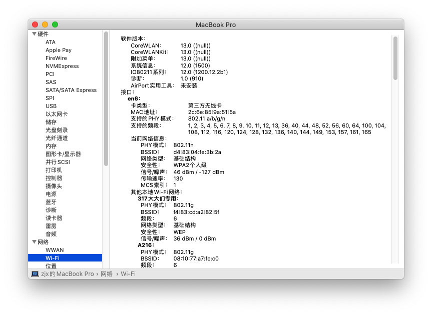Select 内存 memory in the sidebar
Screen dimensions: 432x316
click(51, 146)
